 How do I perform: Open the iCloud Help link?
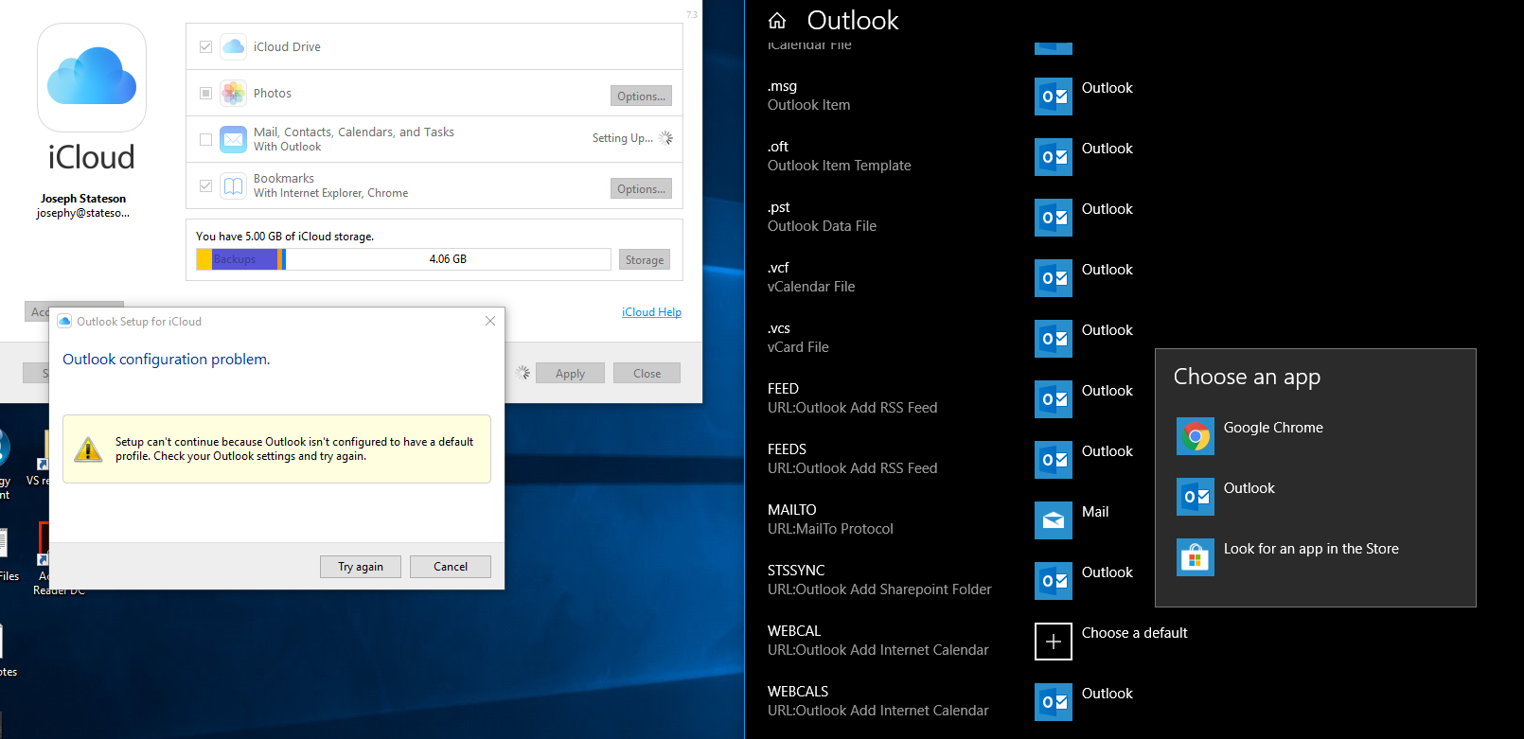(x=651, y=312)
